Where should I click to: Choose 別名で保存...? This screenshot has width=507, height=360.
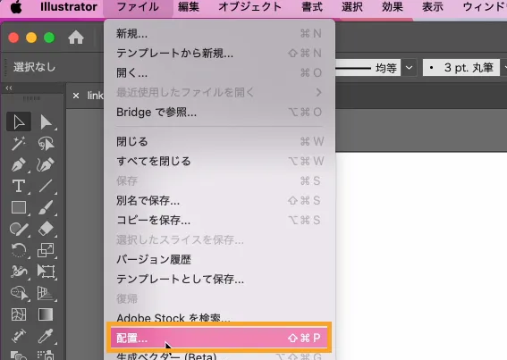coord(219,200)
